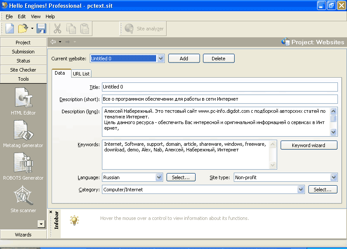Viewport: 347px width, 249px height.
Task: Navigate forward with right arrow icon
Action: (68, 42)
